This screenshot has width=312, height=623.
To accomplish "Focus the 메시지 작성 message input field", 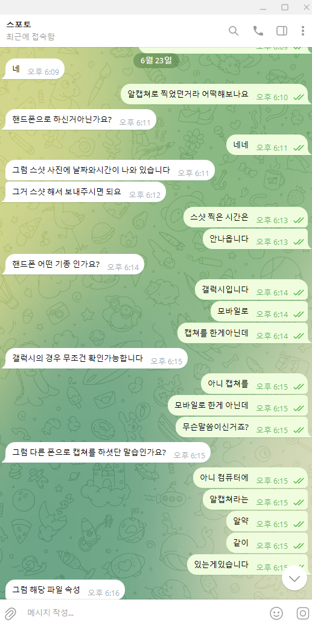I will click(x=143, y=612).
